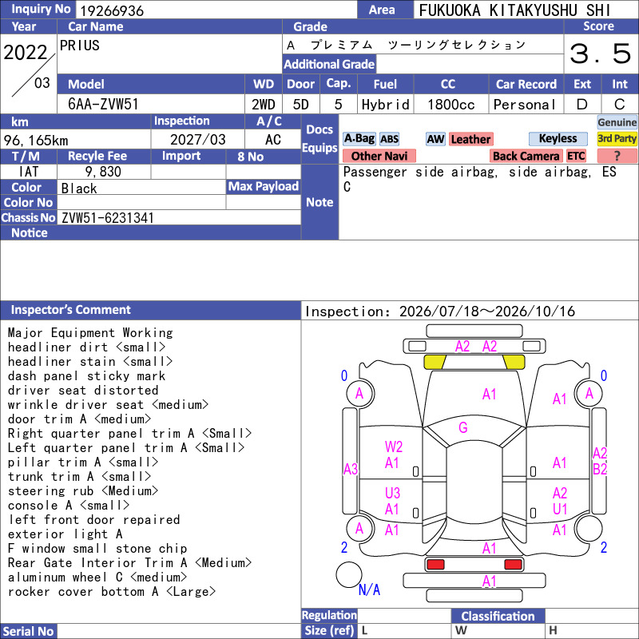Select the comment 'left front door repaired'

[x=93, y=520]
